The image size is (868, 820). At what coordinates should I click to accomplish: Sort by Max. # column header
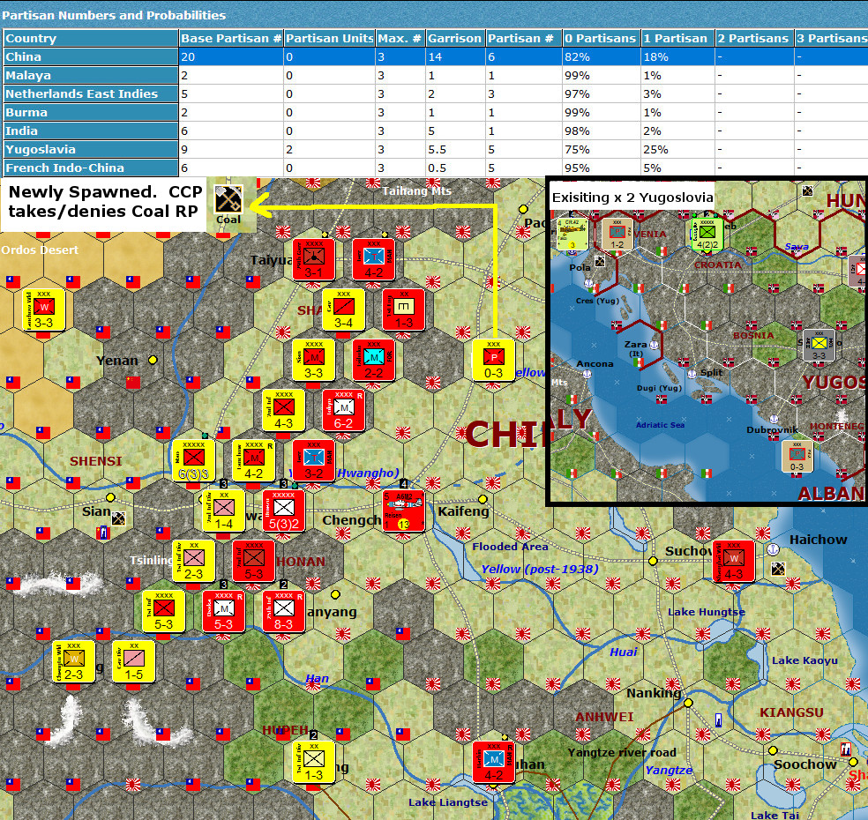pos(400,38)
